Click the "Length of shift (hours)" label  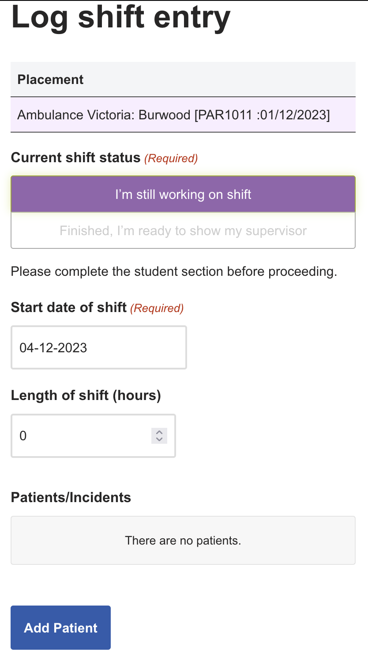86,395
